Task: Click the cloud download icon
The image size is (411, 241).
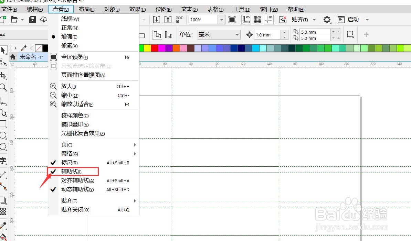Action: [x=43, y=20]
